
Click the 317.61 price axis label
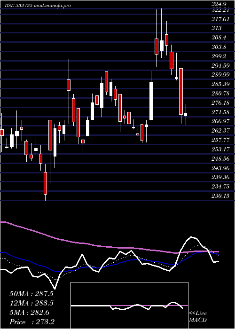(220, 19)
